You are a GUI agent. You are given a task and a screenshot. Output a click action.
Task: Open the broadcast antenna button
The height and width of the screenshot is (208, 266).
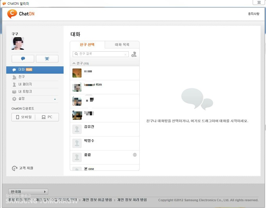(47, 59)
